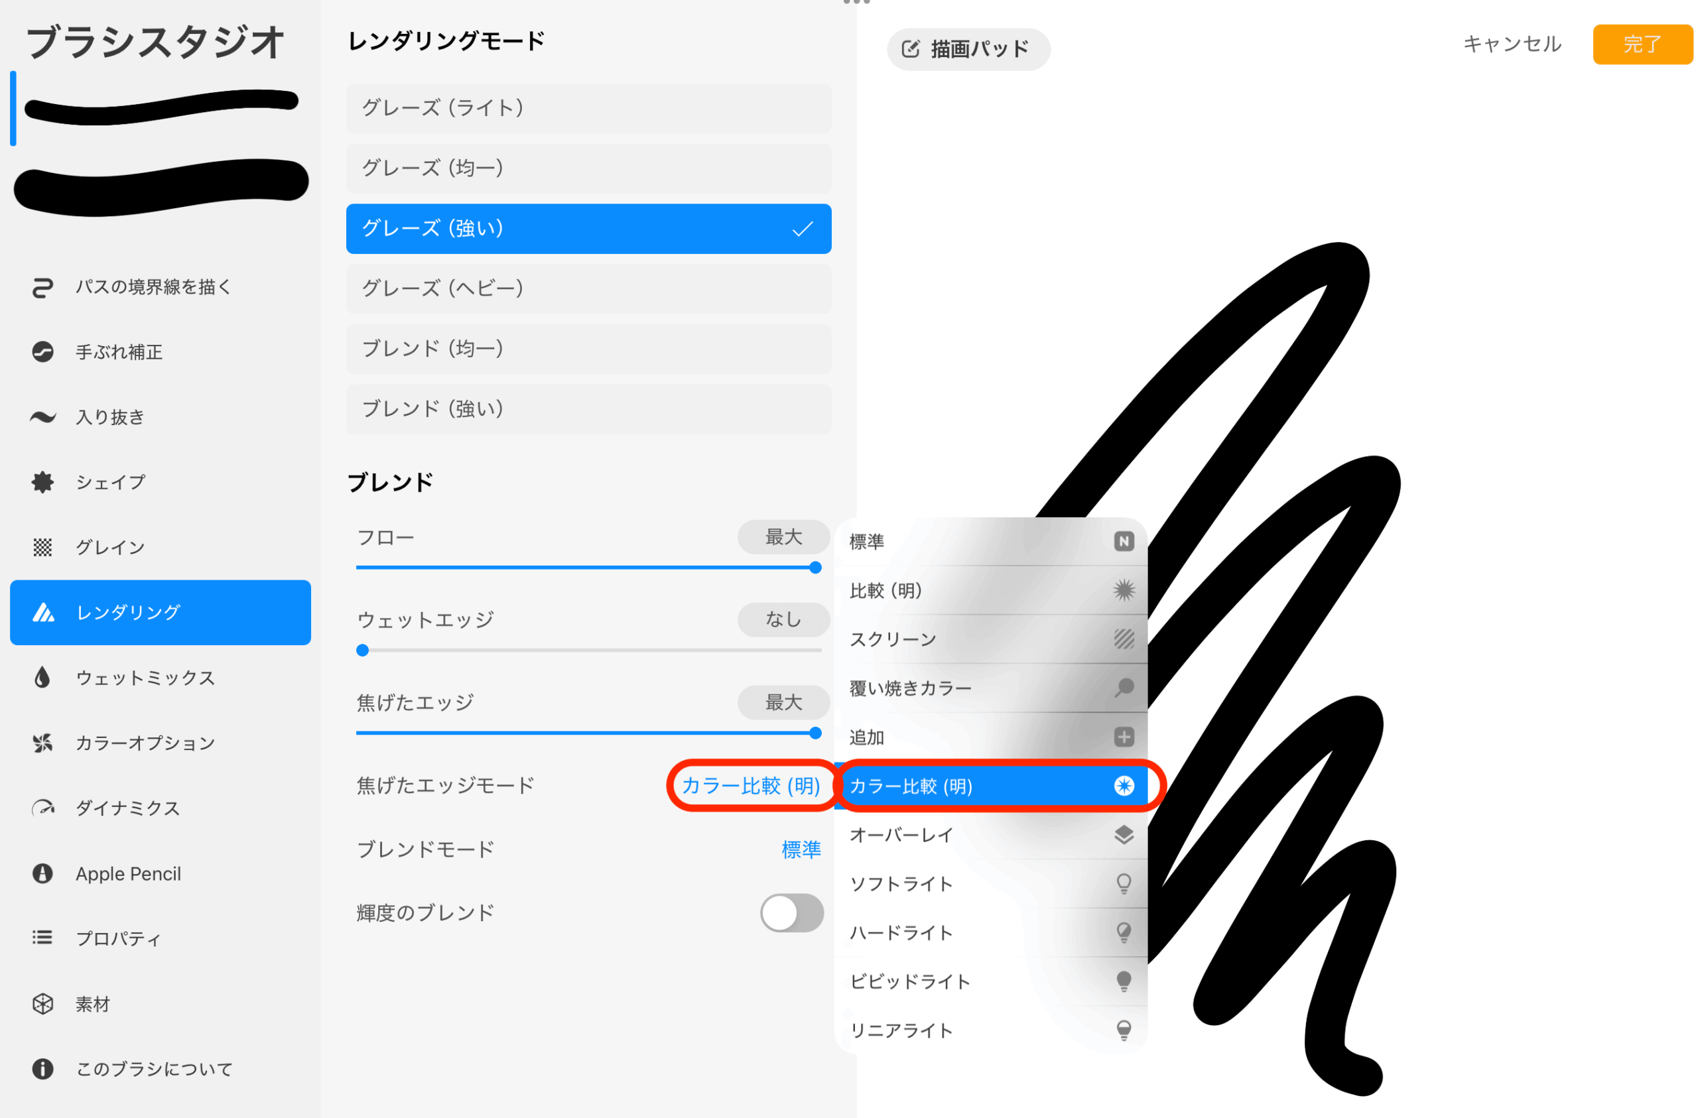Select the ウェットミックス droplet icon
Screen dimensions: 1698x1118
(x=43, y=678)
